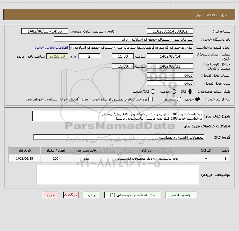Click the نام دستگاه خریدار field
Screen dimensions: 239x231
[124, 39]
